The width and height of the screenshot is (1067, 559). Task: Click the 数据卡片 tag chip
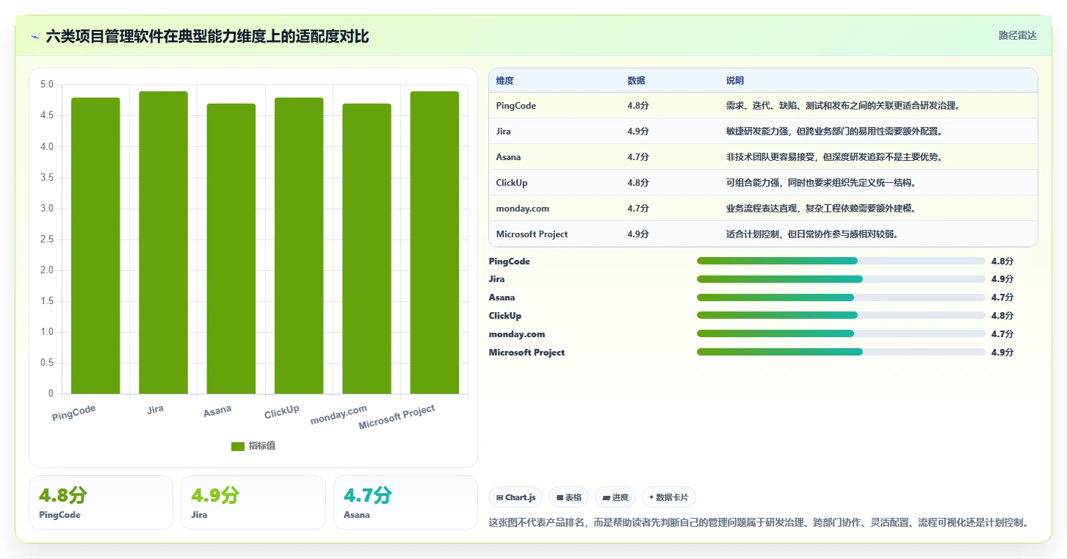(x=669, y=497)
